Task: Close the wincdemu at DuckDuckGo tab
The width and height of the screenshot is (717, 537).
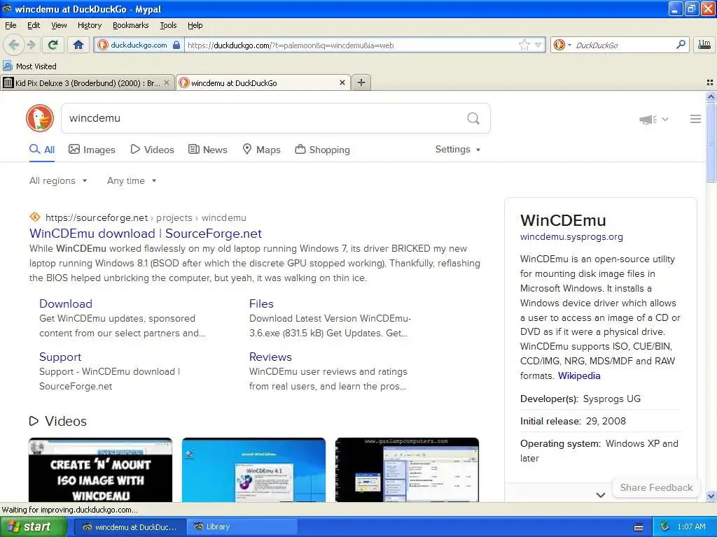Action: coord(342,83)
